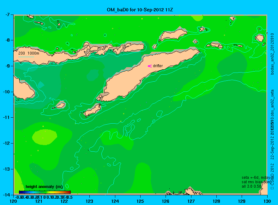Image resolution: width=278 pixels, height=205 pixels.
Task: Click the 'drifter' label text
Action: click(x=158, y=66)
